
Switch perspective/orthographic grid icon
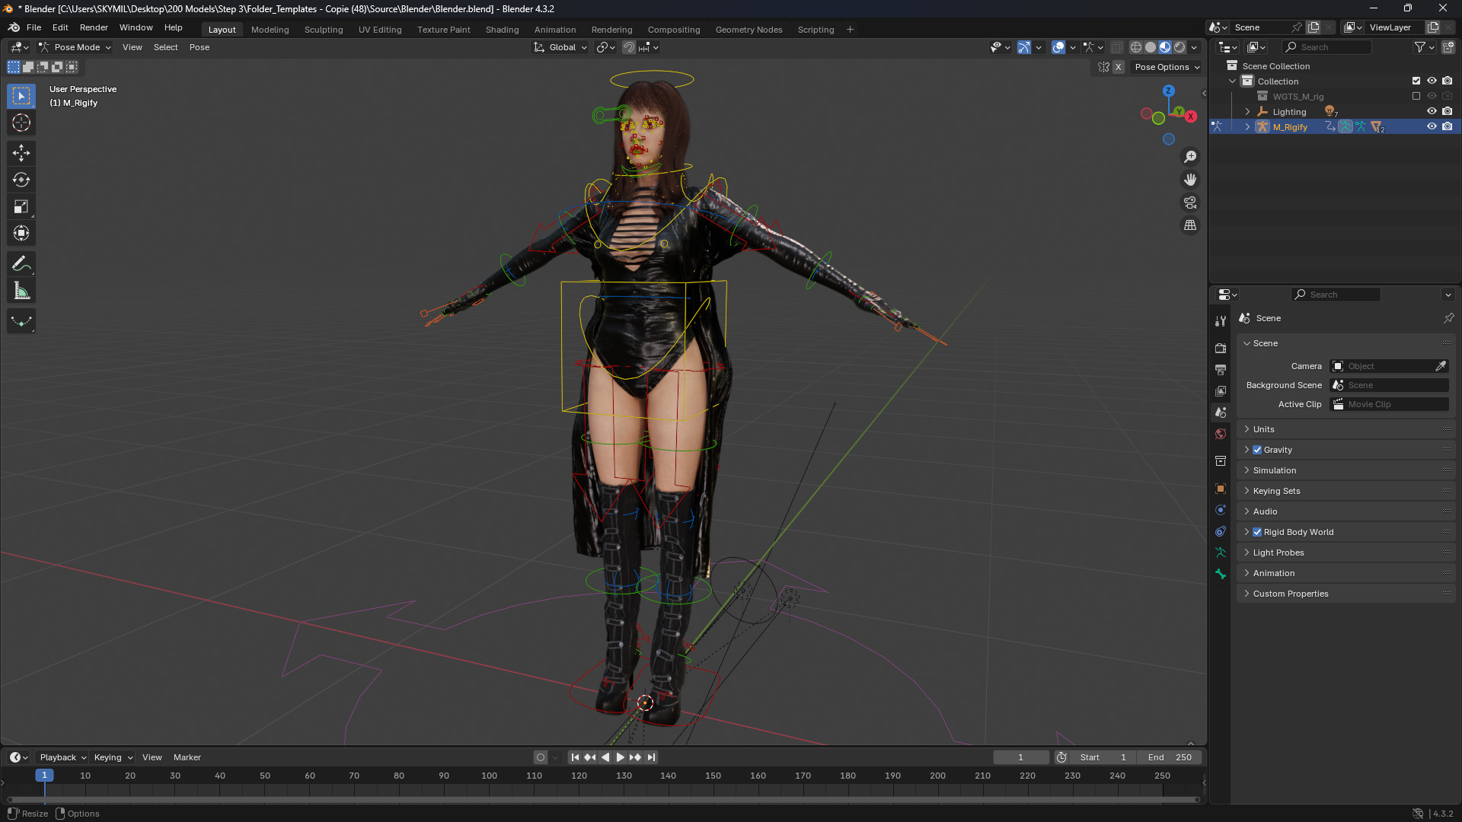click(x=1190, y=225)
